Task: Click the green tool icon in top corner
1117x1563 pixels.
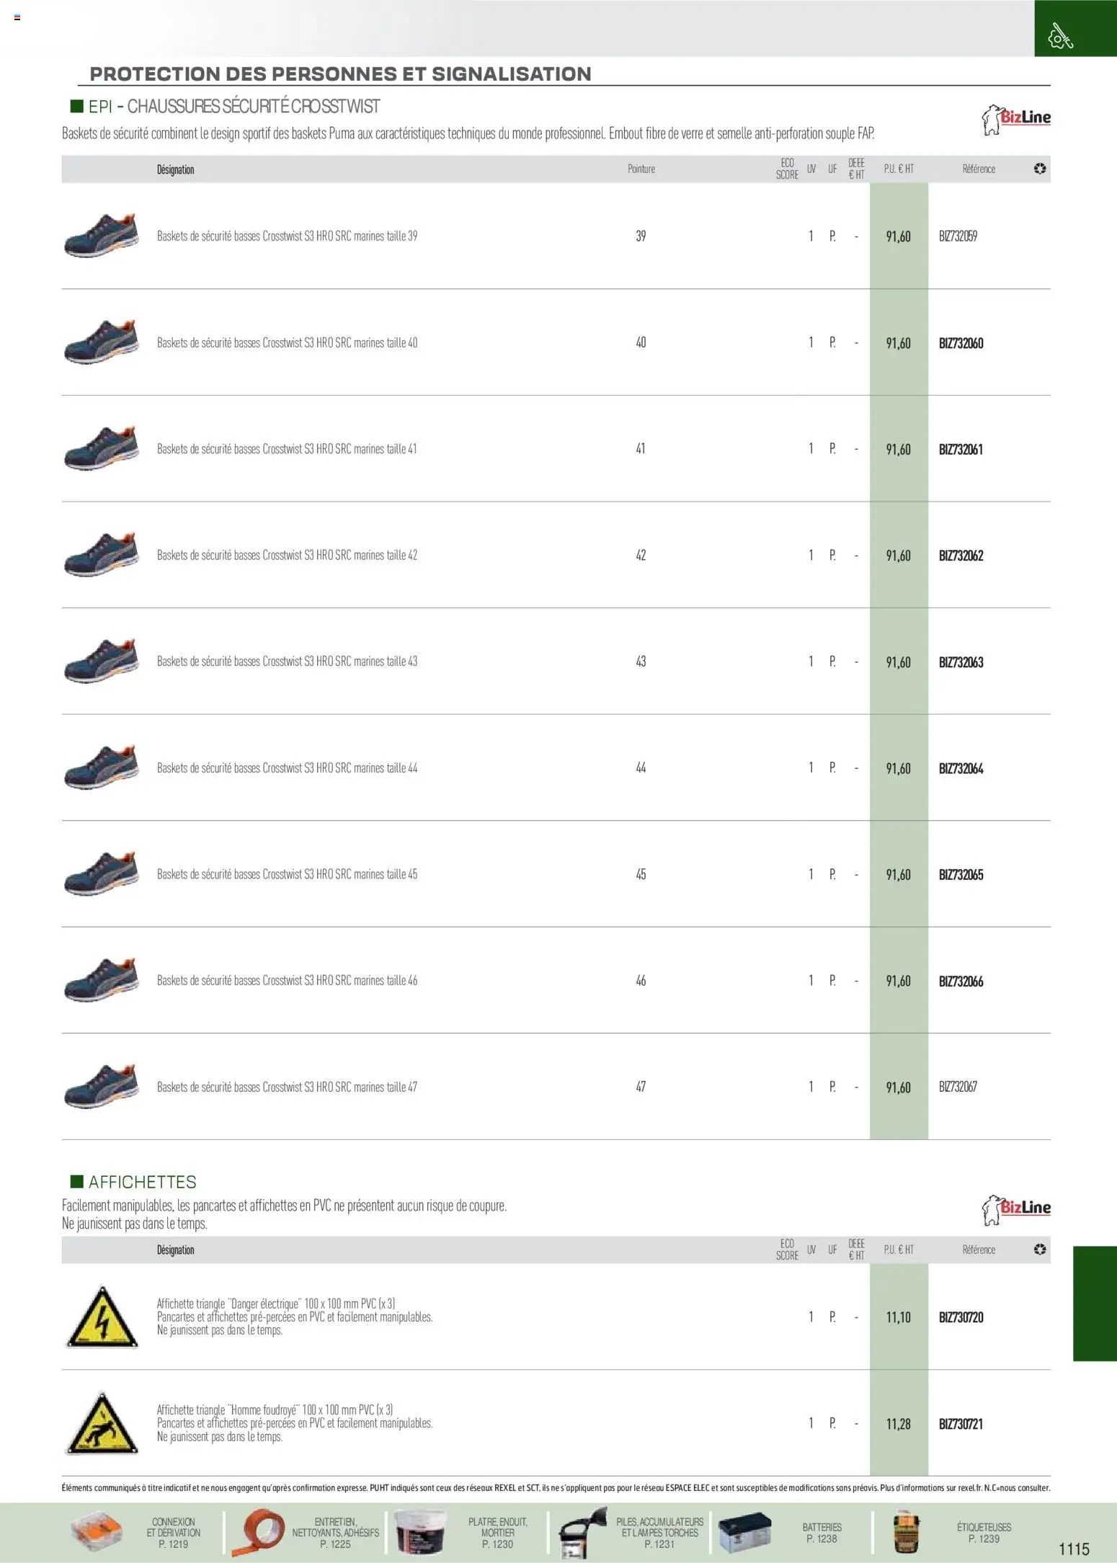Action: pyautogui.click(x=1061, y=35)
